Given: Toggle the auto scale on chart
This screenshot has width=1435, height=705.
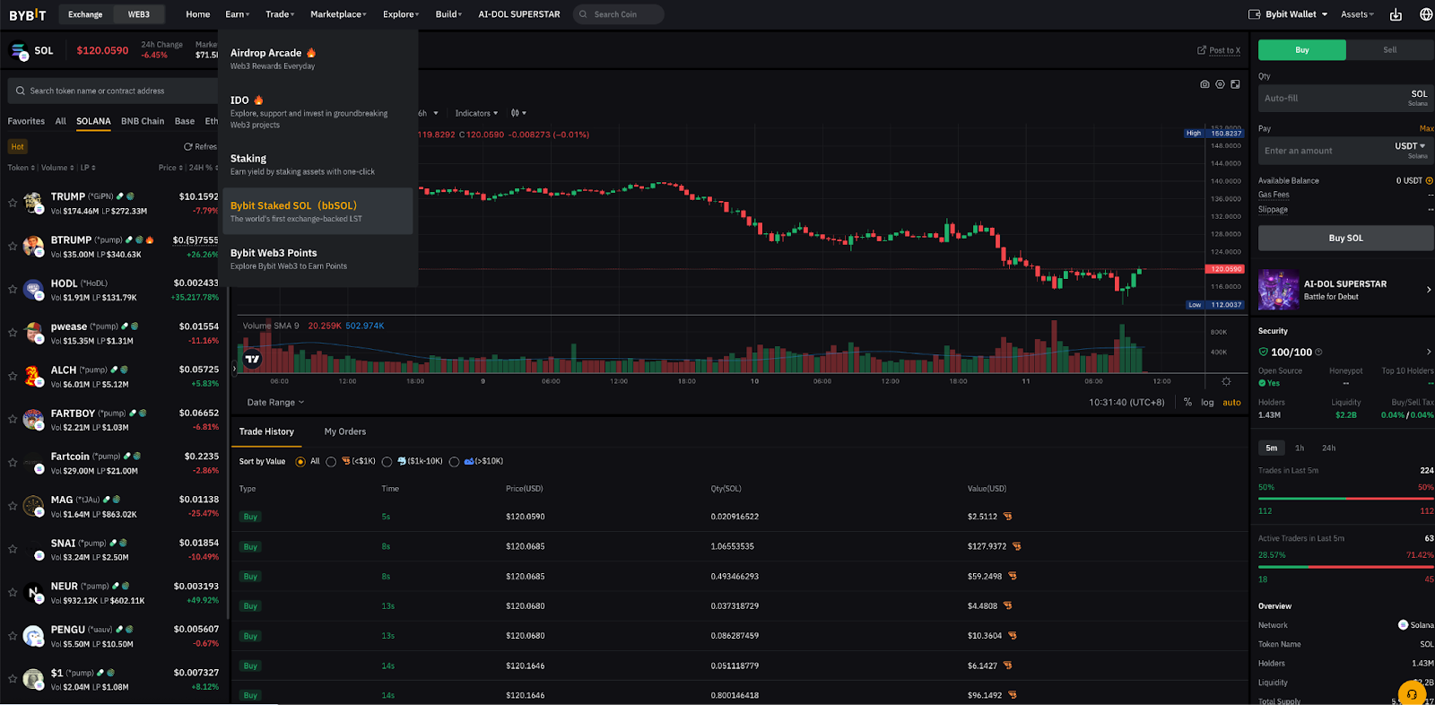Looking at the screenshot, I should (x=1232, y=403).
